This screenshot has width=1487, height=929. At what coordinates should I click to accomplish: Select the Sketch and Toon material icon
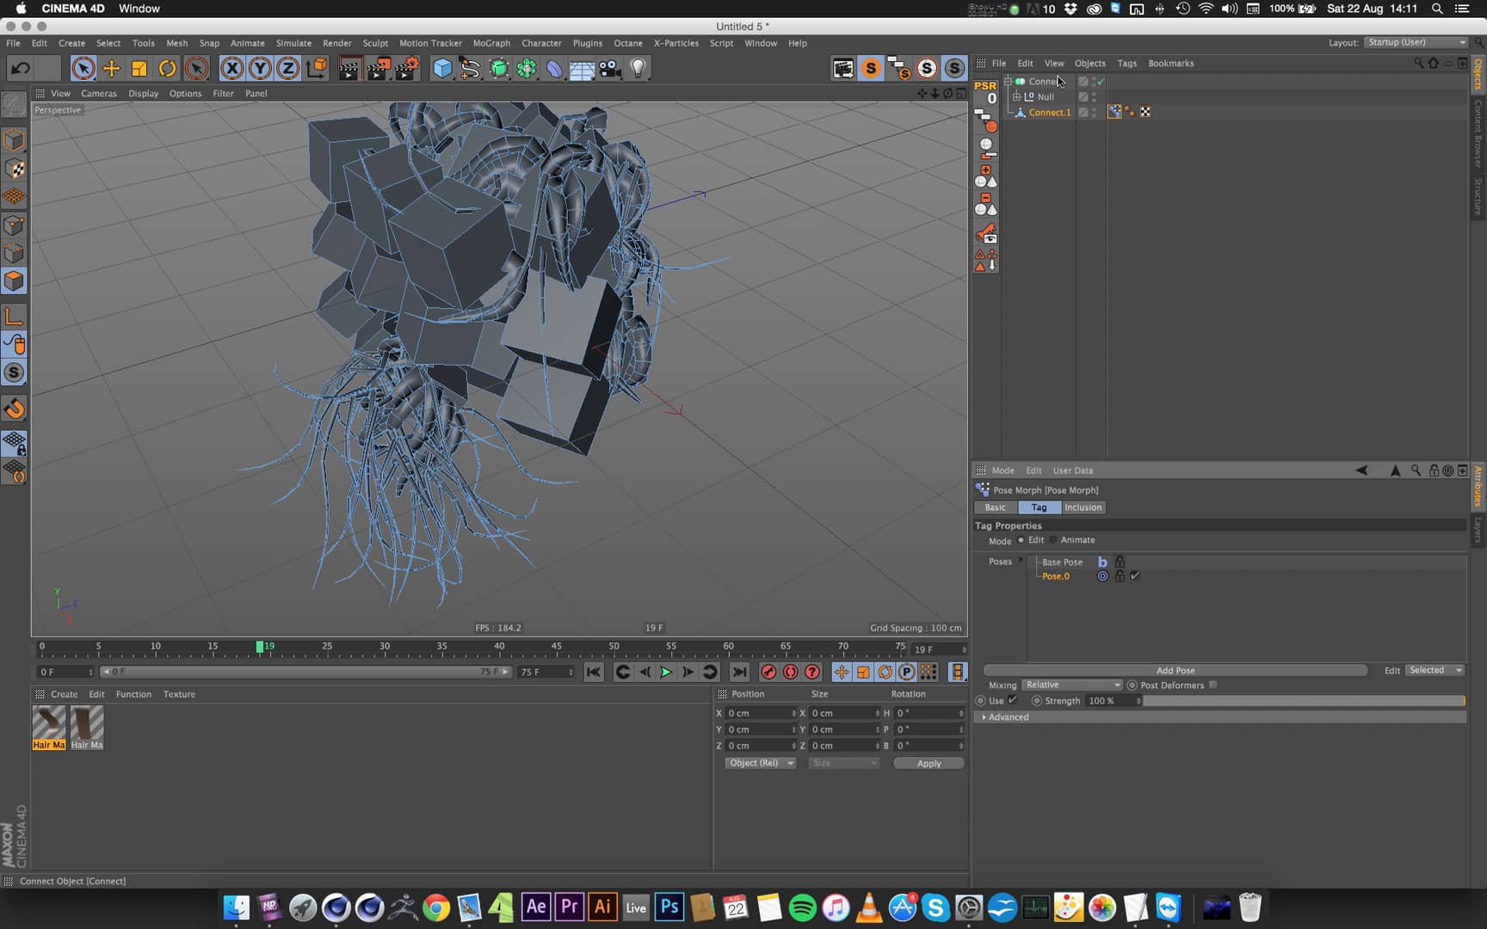coord(871,68)
